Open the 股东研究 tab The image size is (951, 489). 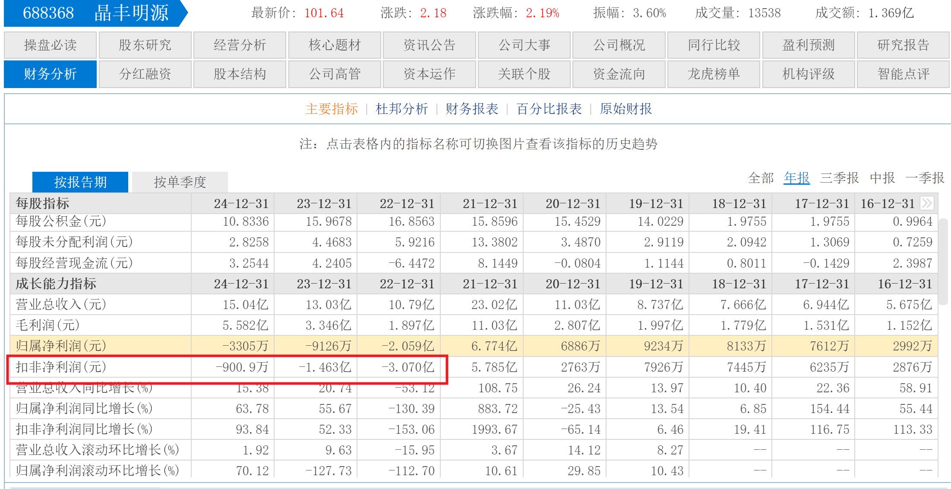tap(145, 45)
